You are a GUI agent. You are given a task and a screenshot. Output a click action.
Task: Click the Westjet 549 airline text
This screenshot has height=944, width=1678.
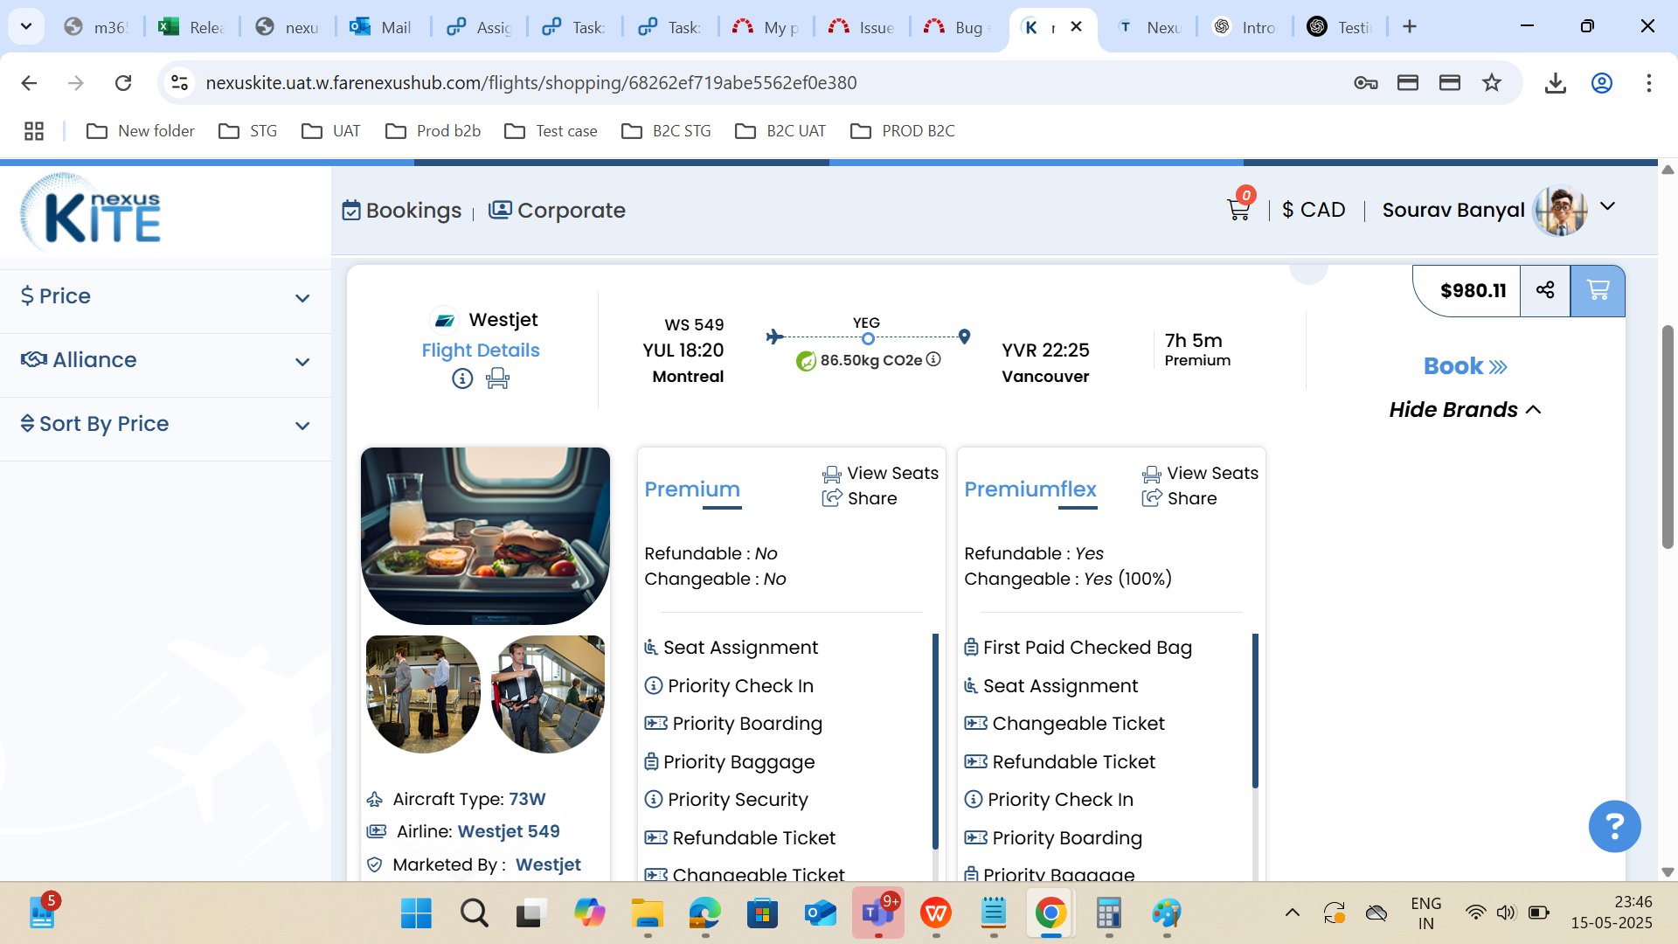point(509,831)
